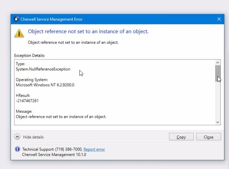Click the exception details scrollbar thumb
The width and height of the screenshot is (229, 169).
[x=217, y=73]
